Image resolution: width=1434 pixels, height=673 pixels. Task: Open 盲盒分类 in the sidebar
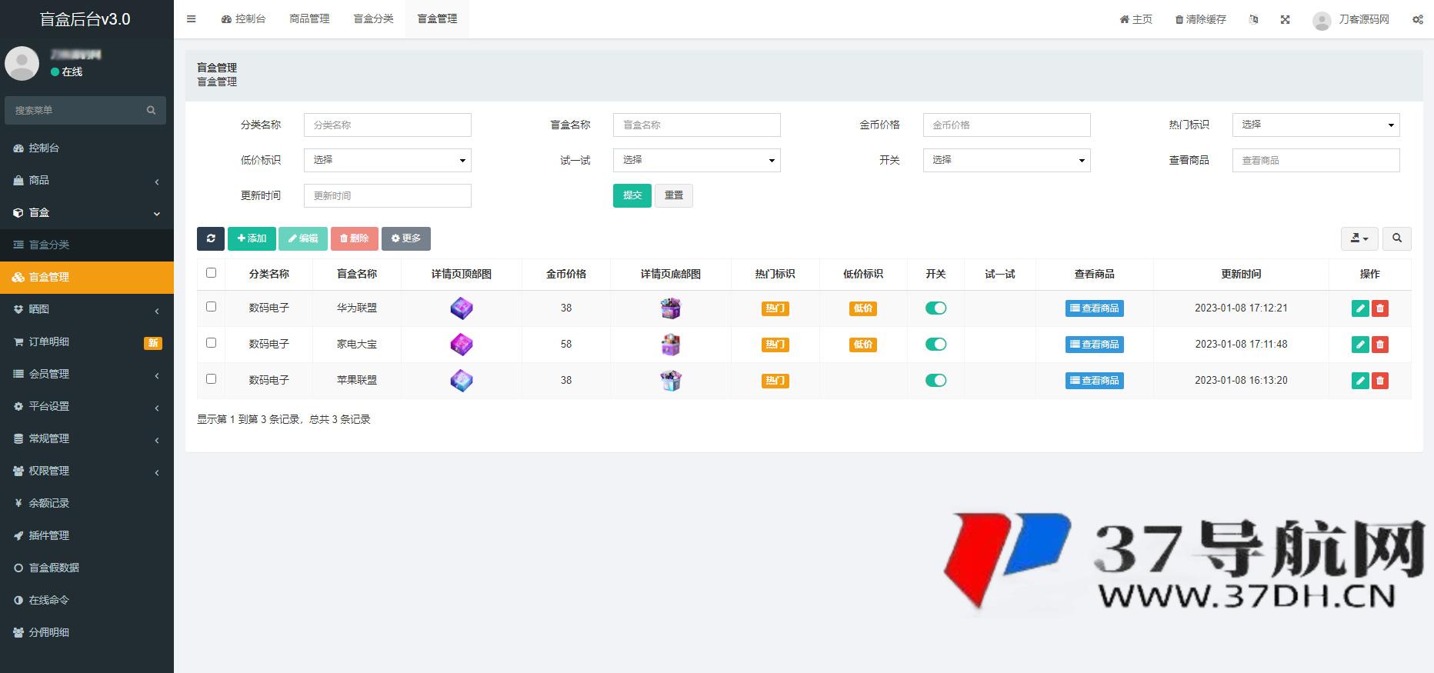(49, 245)
